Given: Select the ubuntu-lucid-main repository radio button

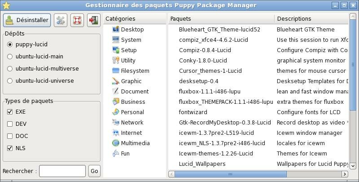Looking at the screenshot, I should click(10, 56).
